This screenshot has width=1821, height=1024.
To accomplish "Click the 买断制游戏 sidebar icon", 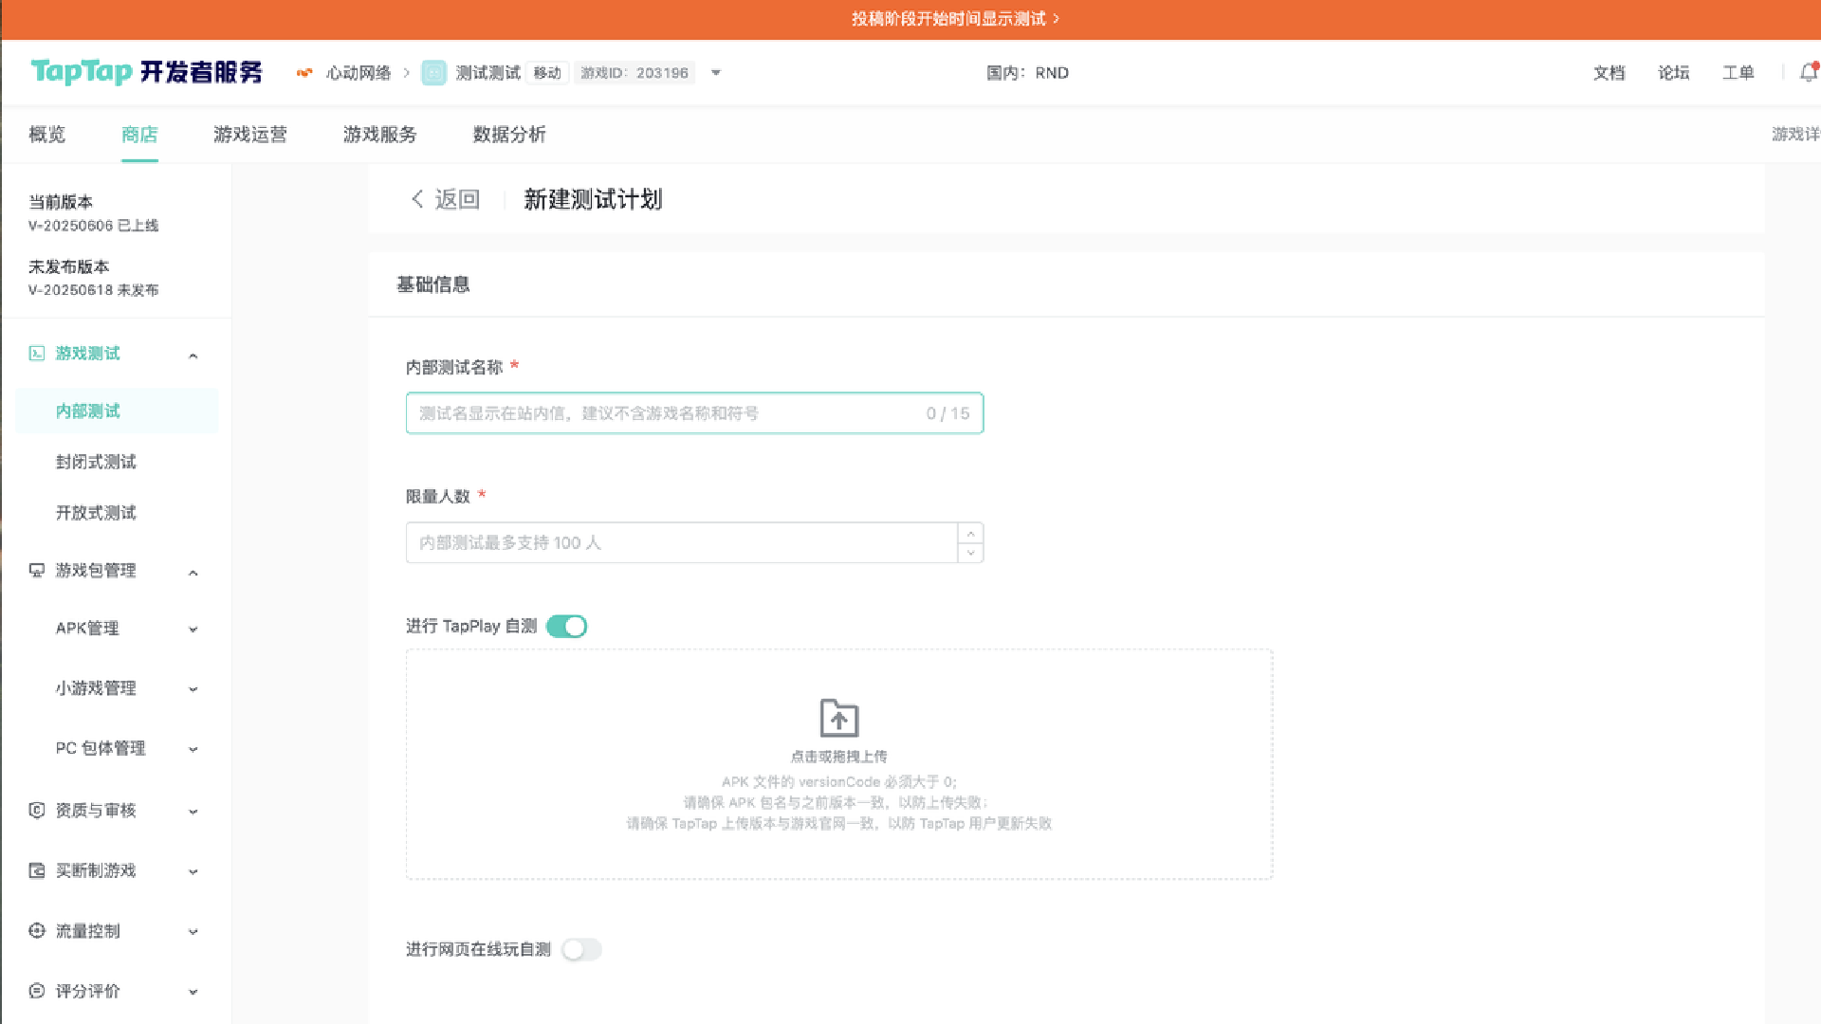I will (37, 870).
